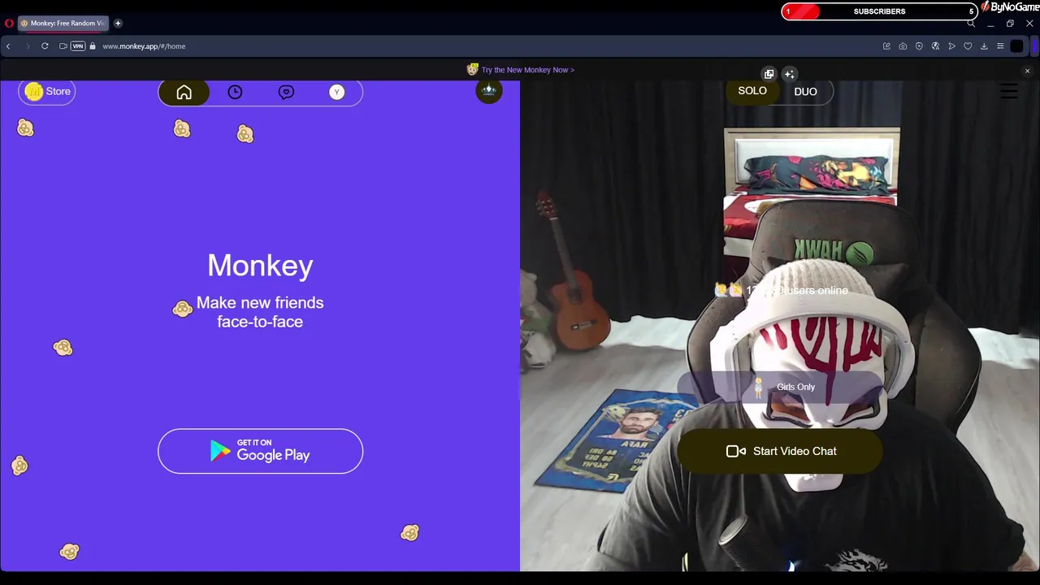The height and width of the screenshot is (585, 1040).
Task: Click the send flow arrow icon
Action: pyautogui.click(x=951, y=46)
